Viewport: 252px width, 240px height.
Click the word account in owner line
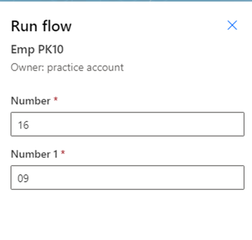coord(105,68)
